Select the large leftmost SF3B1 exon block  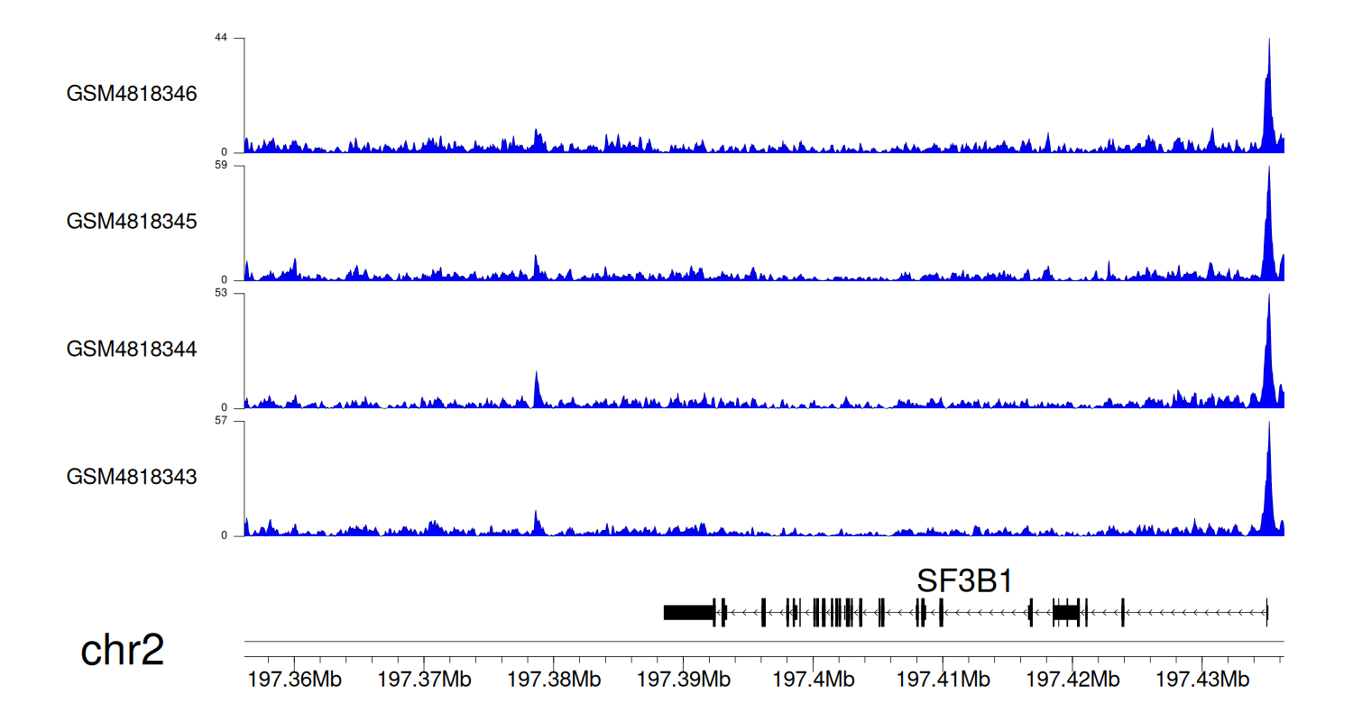[689, 613]
